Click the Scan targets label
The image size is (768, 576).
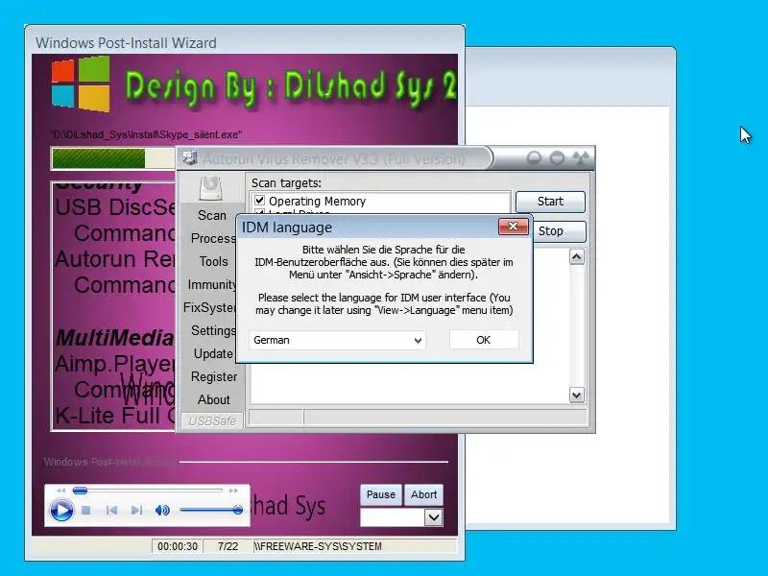tap(286, 183)
